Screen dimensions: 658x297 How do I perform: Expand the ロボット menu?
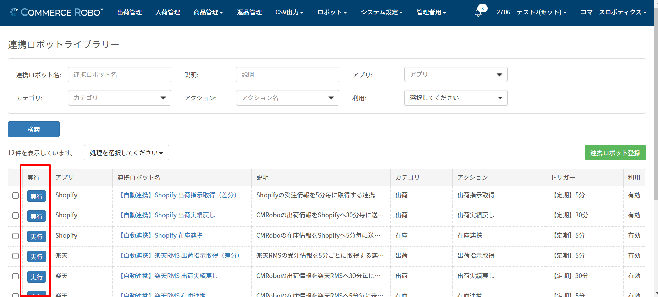pos(332,12)
